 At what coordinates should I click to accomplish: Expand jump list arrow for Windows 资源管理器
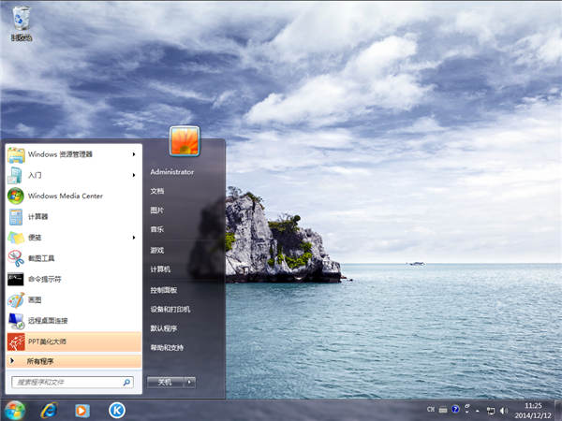(x=134, y=154)
